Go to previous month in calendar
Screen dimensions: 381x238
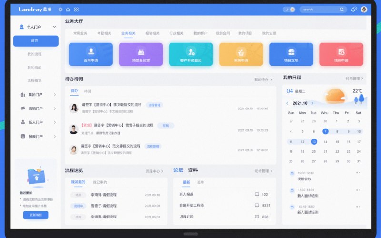coord(287,103)
